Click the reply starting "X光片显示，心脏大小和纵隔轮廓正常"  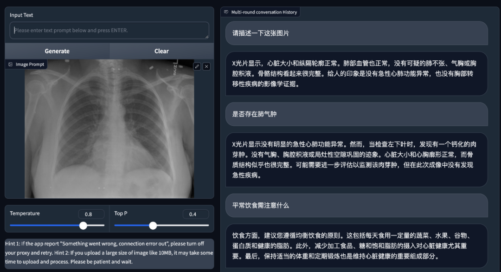tap(357, 73)
